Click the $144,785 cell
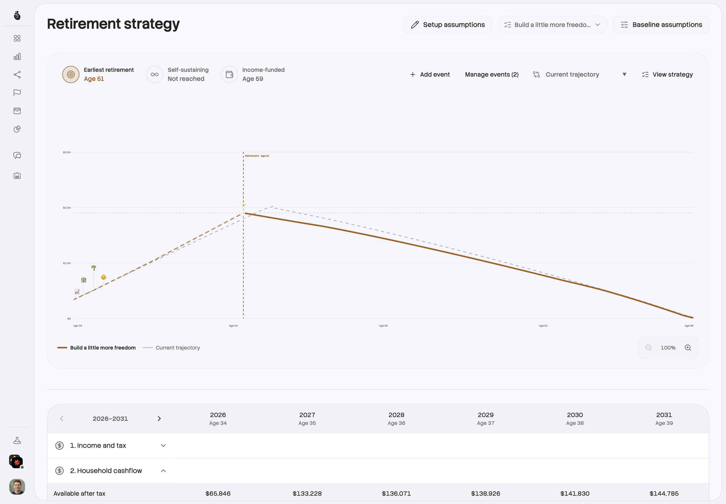Viewport: 726px width, 504px height. (x=664, y=494)
